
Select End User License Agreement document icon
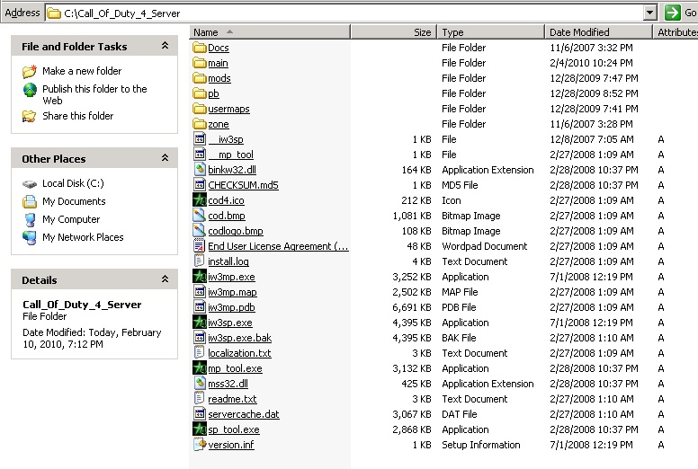[200, 246]
